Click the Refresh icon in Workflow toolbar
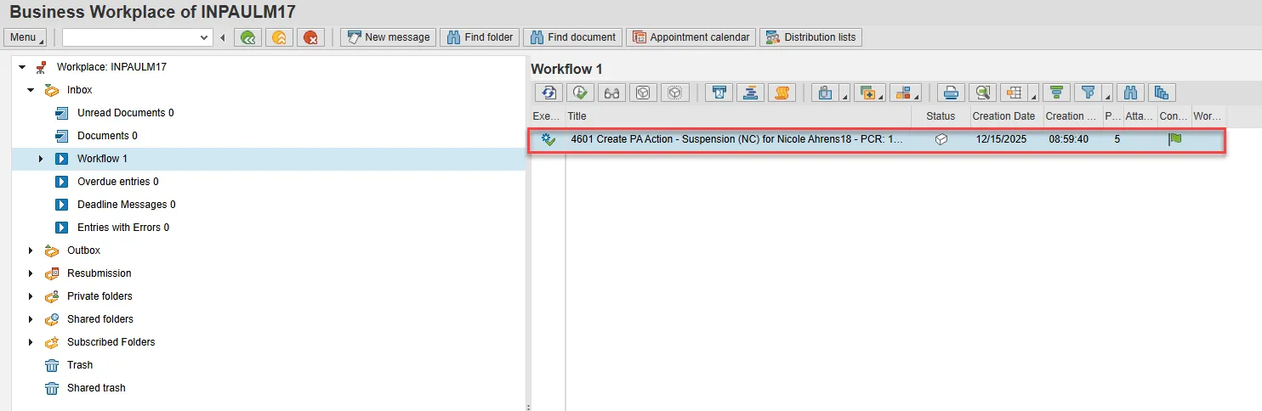 [549, 93]
